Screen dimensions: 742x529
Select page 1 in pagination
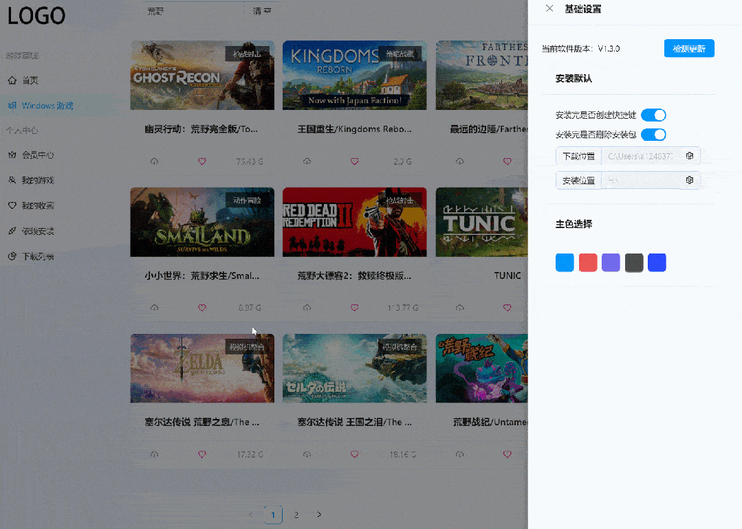[x=273, y=515]
